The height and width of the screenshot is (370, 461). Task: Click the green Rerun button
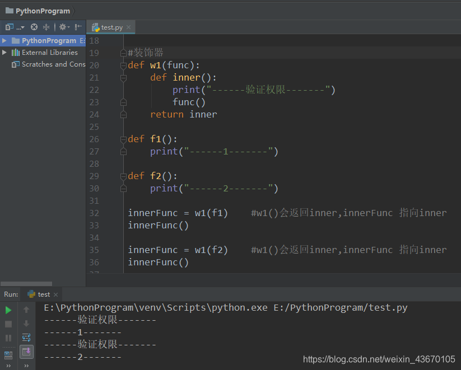pos(8,310)
